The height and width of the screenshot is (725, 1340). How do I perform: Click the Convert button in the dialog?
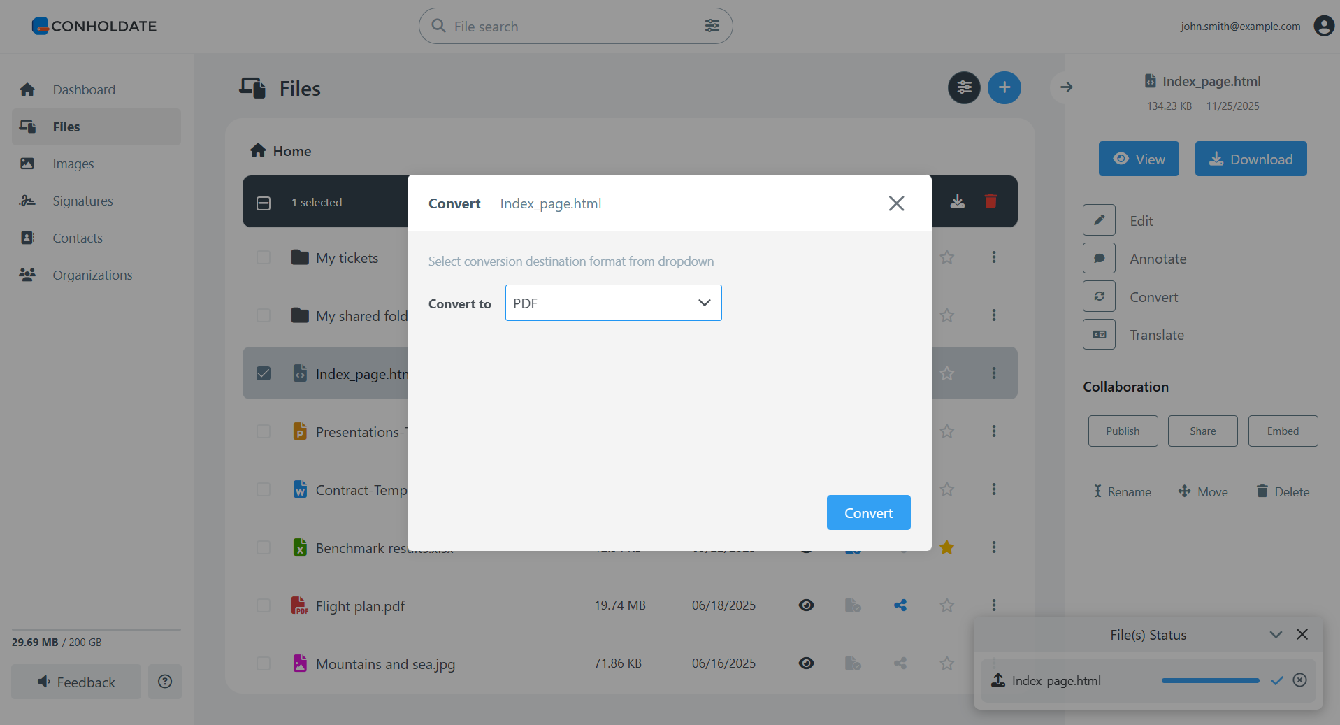coord(868,512)
